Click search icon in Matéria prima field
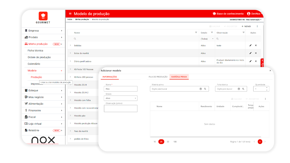Image resolution: width=290 pixels, height=163 pixels. (205, 89)
